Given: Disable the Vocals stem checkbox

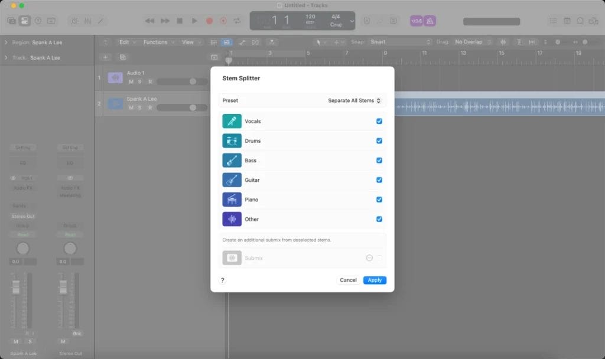Looking at the screenshot, I should tap(379, 121).
